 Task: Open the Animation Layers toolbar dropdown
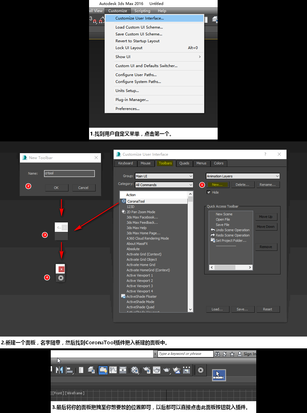(x=243, y=176)
